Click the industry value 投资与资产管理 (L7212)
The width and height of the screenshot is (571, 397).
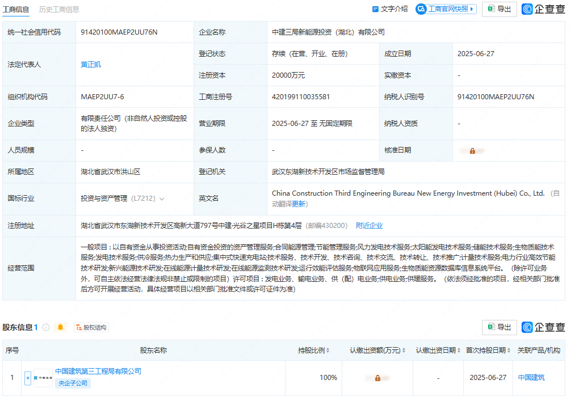pos(118,198)
